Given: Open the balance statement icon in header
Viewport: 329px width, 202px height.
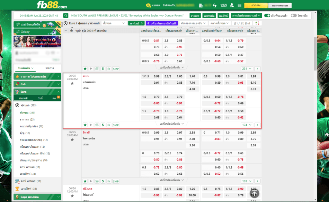Looking at the screenshot, I should [x=201, y=5].
